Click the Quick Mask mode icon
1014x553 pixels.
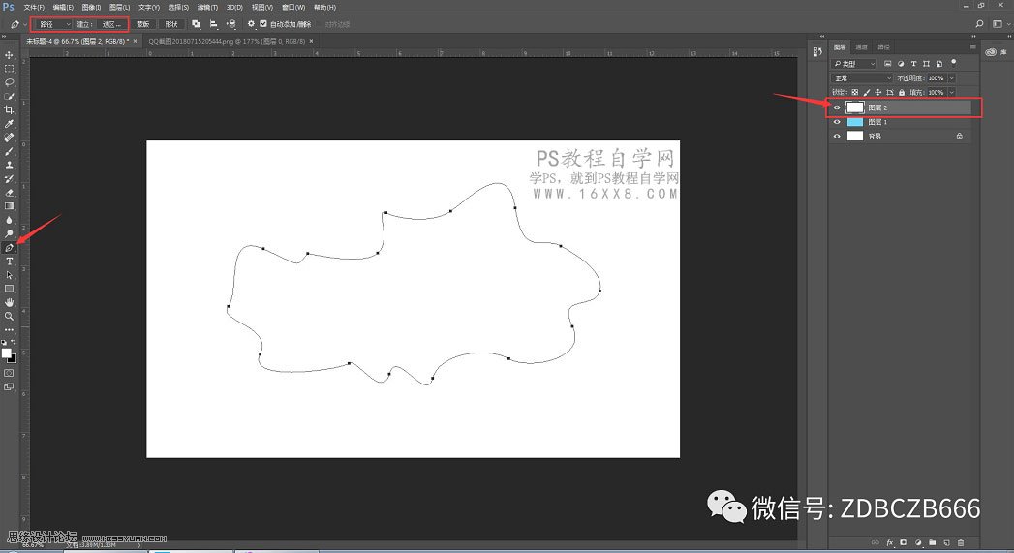click(x=9, y=373)
